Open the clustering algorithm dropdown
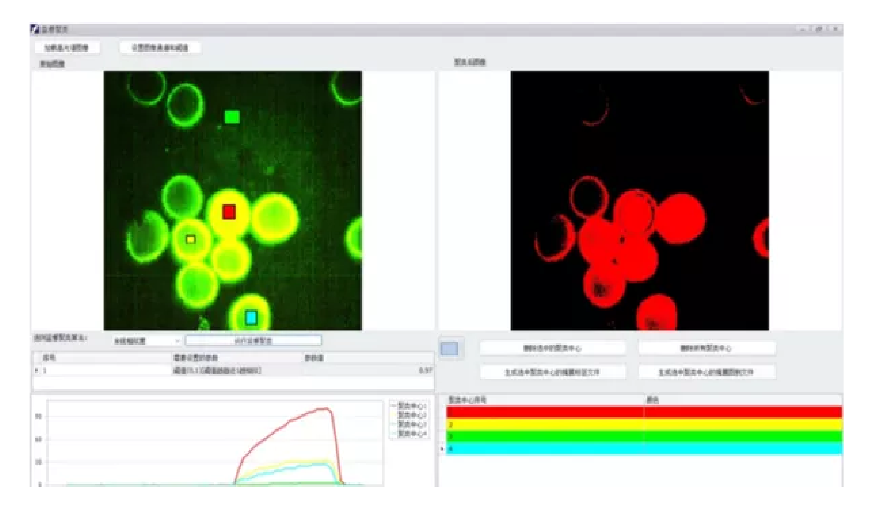The width and height of the screenshot is (870, 511). pyautogui.click(x=146, y=341)
